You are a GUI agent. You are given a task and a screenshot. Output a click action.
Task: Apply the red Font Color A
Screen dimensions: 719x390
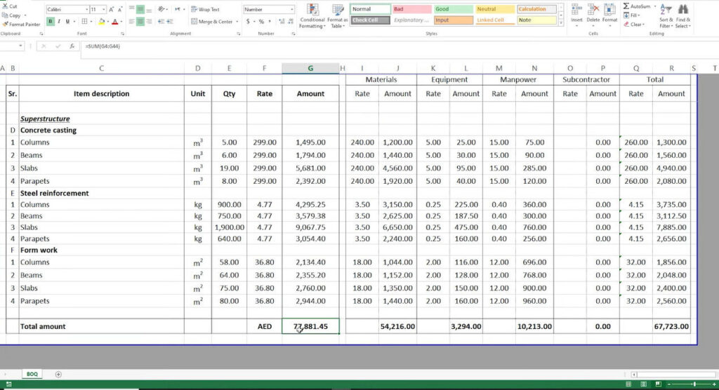click(114, 21)
